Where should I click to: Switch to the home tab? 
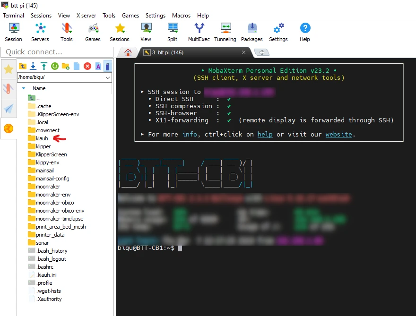tap(128, 52)
